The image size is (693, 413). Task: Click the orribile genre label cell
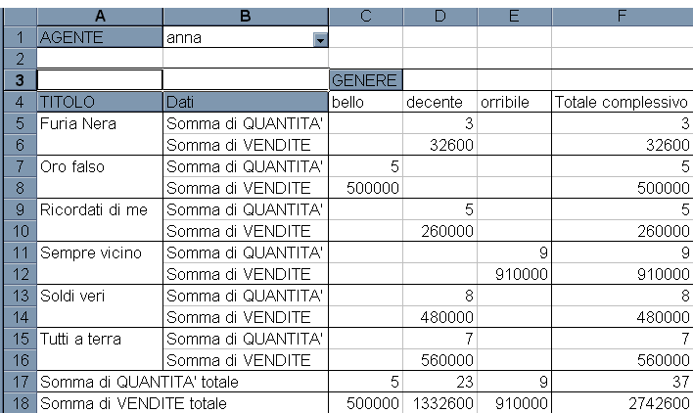(515, 102)
